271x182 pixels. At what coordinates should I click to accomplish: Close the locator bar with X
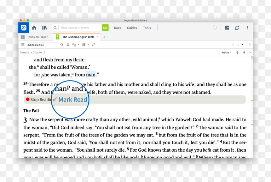click(250, 52)
